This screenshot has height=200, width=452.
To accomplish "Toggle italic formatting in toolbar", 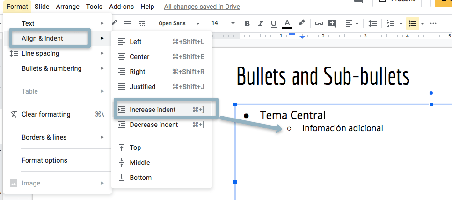I will 261,23.
